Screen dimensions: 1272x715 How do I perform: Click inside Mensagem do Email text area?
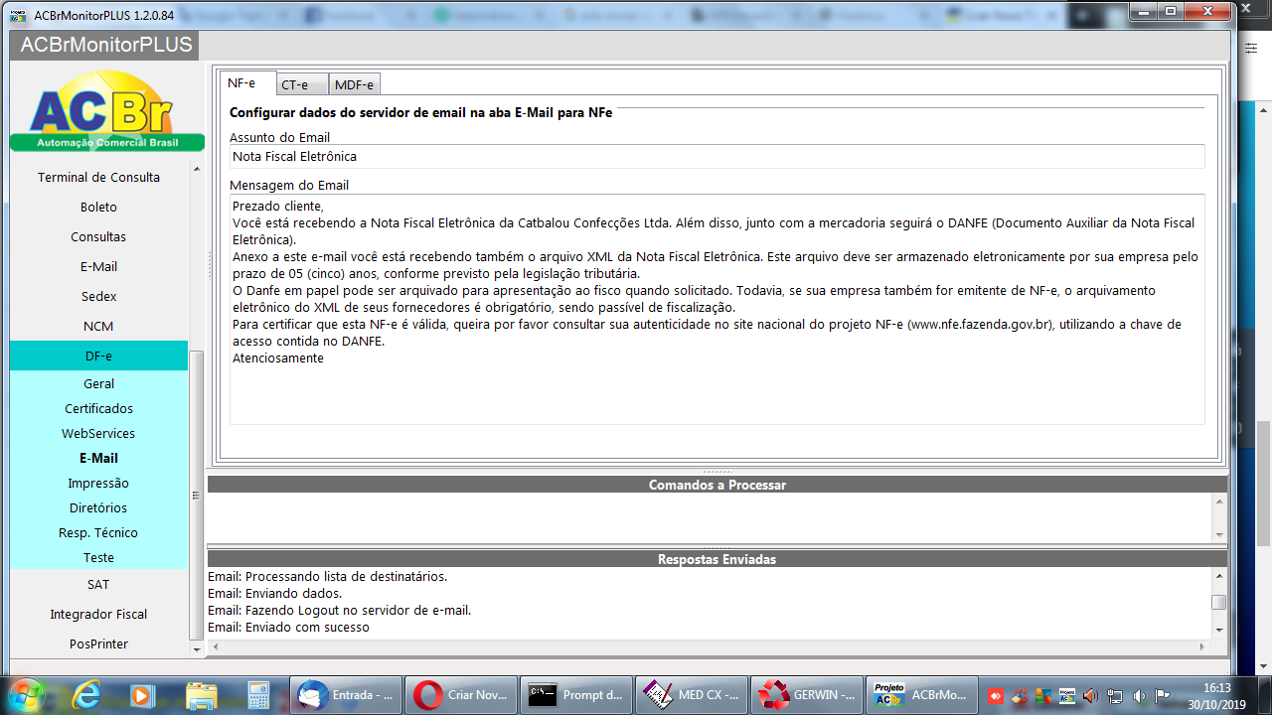coord(716,309)
